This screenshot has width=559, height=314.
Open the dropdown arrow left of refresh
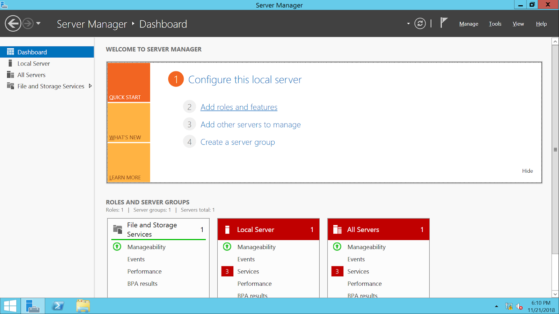408,24
